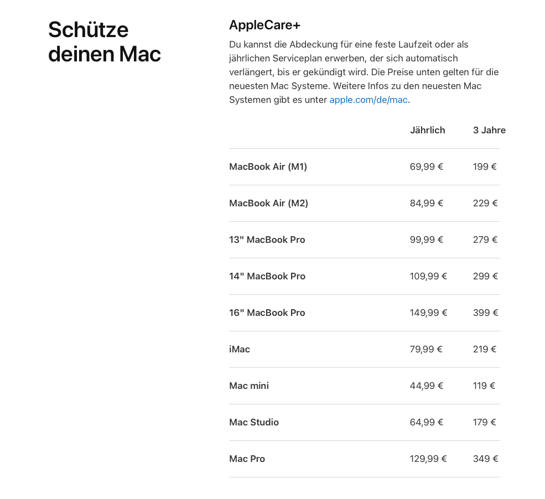545x499 pixels.
Task: Select the 13" MacBook Pro row label
Action: pyautogui.click(x=267, y=240)
